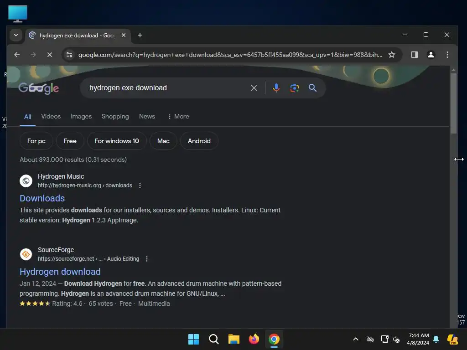This screenshot has width=467, height=350.
Task: Click Chrome's forward navigation arrow
Action: (33, 55)
